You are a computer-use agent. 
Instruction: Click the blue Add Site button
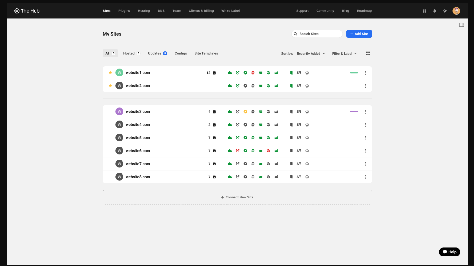[359, 34]
